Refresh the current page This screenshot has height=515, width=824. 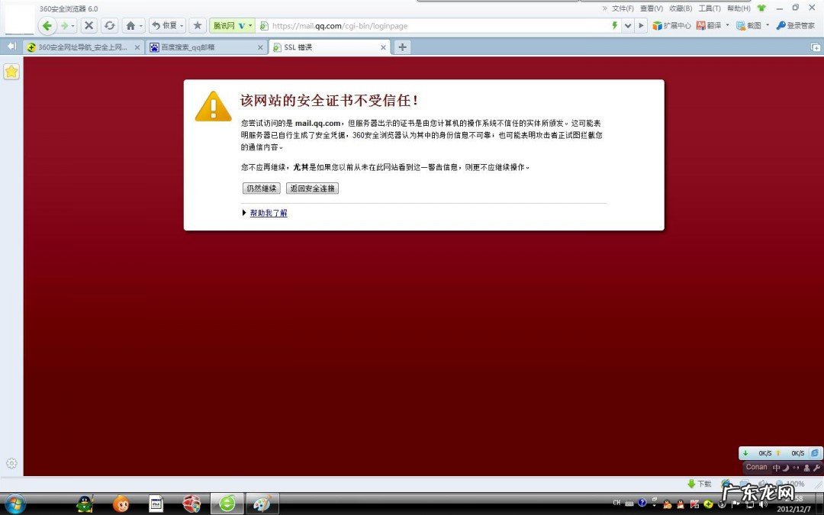110,25
